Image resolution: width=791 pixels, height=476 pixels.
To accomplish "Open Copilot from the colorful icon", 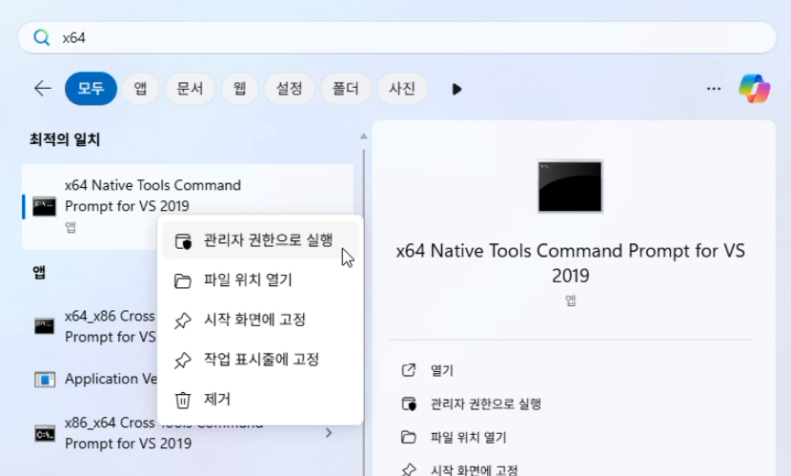I will click(754, 89).
